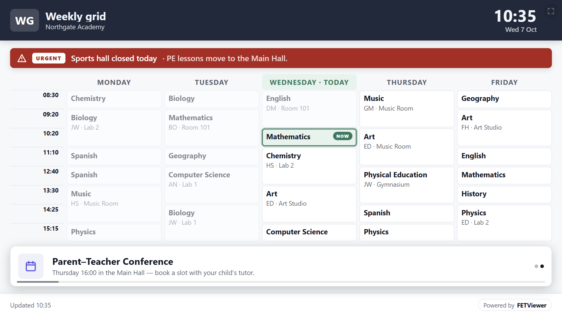Image resolution: width=562 pixels, height=316 pixels.
Task: Open Tuesday Mathematics BO Room 101 card
Action: 212,128
